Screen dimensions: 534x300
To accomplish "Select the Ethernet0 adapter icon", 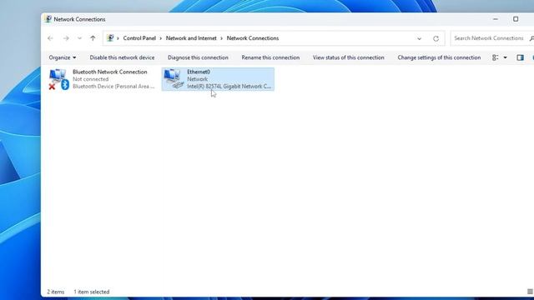I will tap(174, 79).
